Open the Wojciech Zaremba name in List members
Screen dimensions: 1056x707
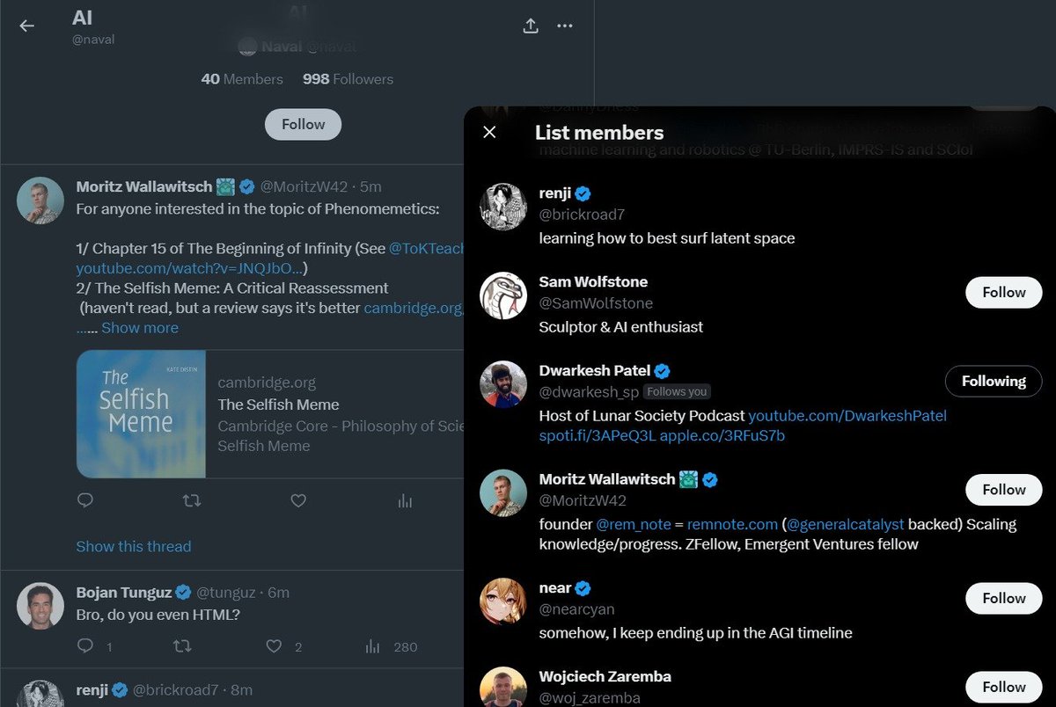pyautogui.click(x=605, y=676)
